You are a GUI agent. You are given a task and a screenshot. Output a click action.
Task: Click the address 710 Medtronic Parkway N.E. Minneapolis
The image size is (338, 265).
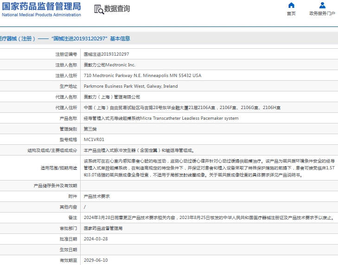pyautogui.click(x=142, y=76)
